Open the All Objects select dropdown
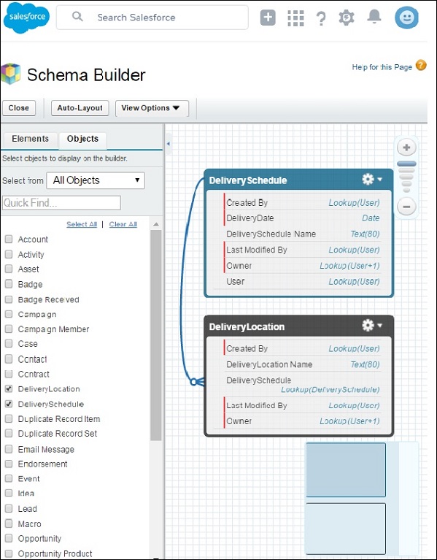Screen dimensions: 437x560 96,180
